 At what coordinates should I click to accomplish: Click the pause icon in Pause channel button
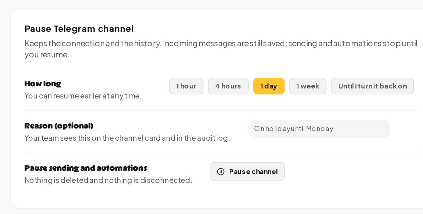click(x=221, y=171)
